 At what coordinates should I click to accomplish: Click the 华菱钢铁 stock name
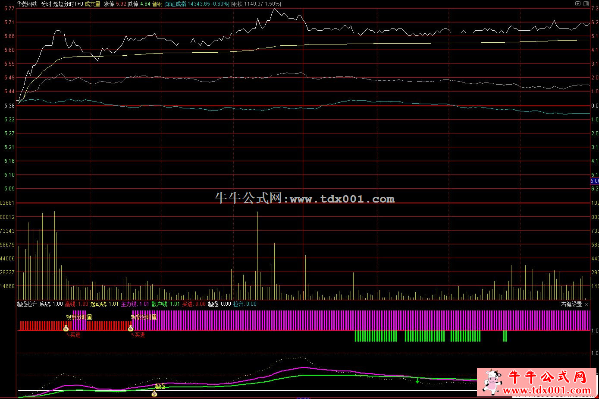[27, 4]
